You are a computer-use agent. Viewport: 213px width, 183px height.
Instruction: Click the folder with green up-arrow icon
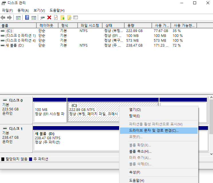point(62,17)
